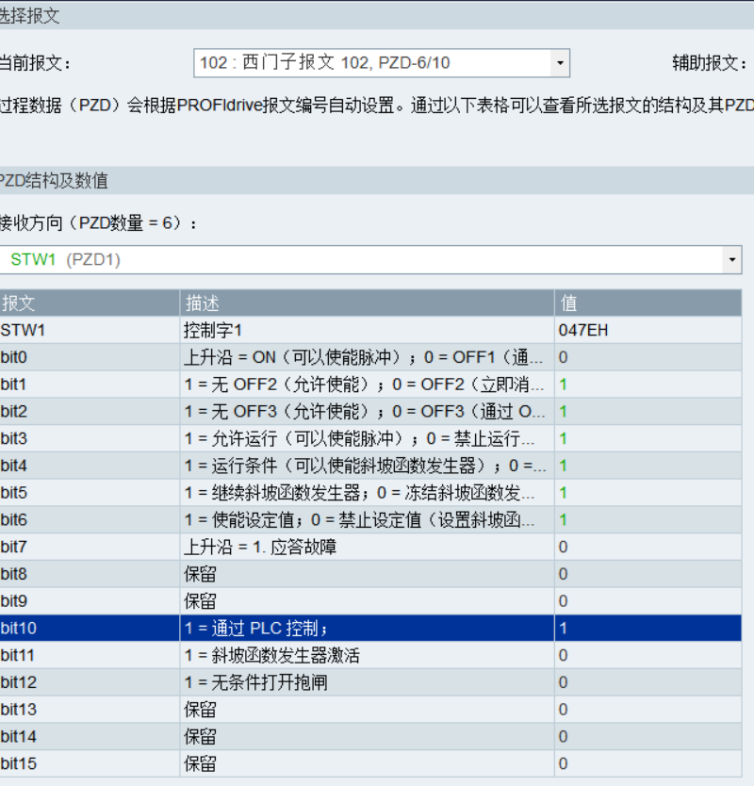Screen dimensions: 754x786
Task: Open the 当前报文 telegram dropdown
Action: tap(381, 63)
